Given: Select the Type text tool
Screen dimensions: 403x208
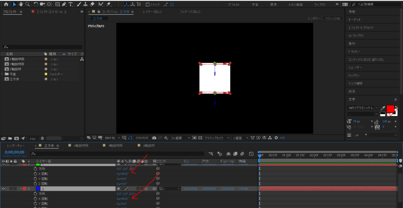Looking at the screenshot, I should [71, 4].
